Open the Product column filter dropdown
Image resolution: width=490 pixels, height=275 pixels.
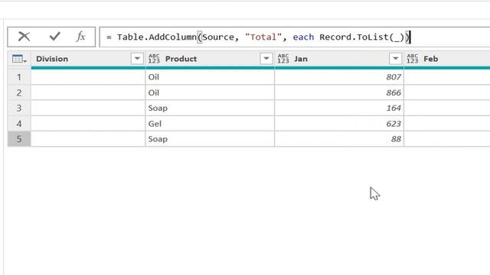pyautogui.click(x=266, y=59)
